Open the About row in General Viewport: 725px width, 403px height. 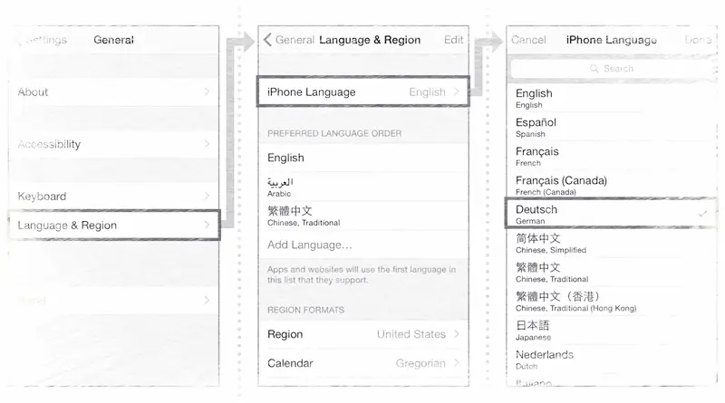(x=114, y=92)
